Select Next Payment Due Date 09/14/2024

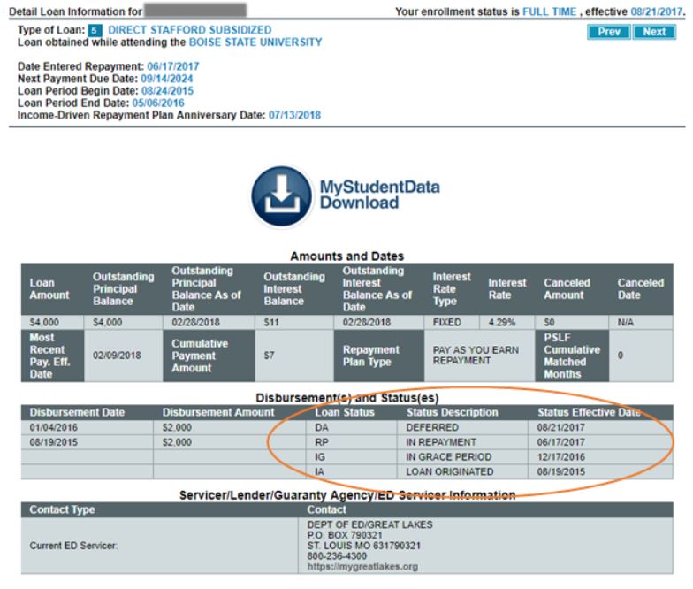[167, 79]
